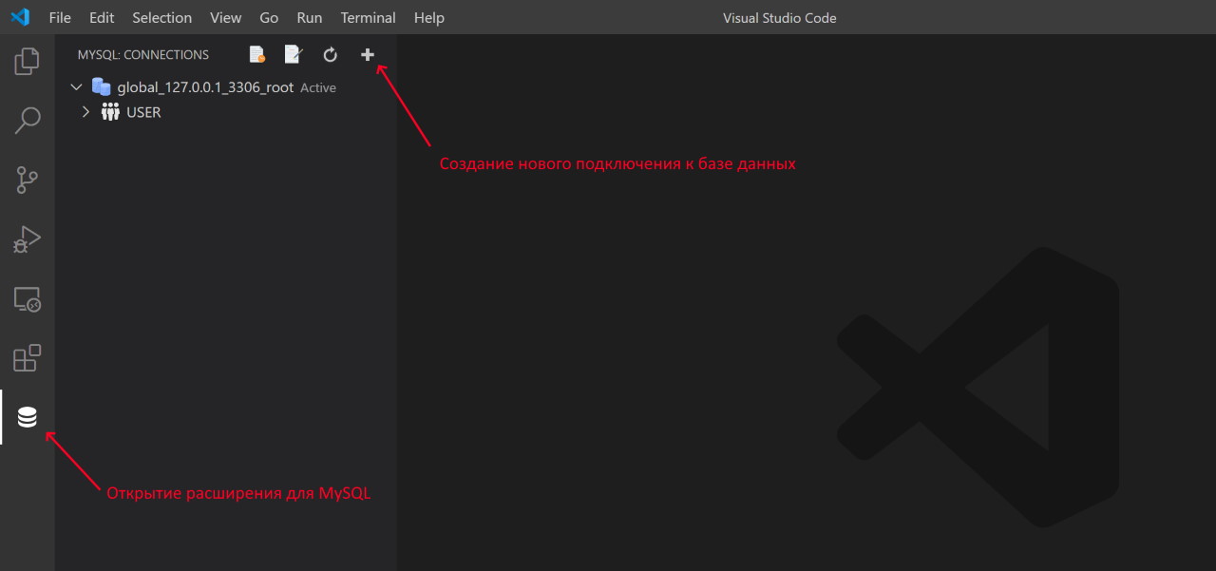Open the Run and Debug view

coord(28,239)
